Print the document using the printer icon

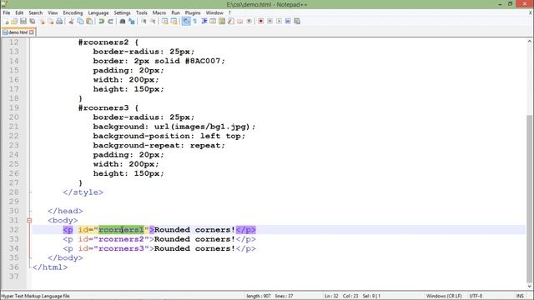(x=59, y=22)
